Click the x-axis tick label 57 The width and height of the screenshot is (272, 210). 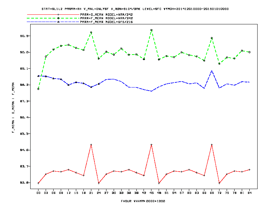pyautogui.click(x=182, y=193)
